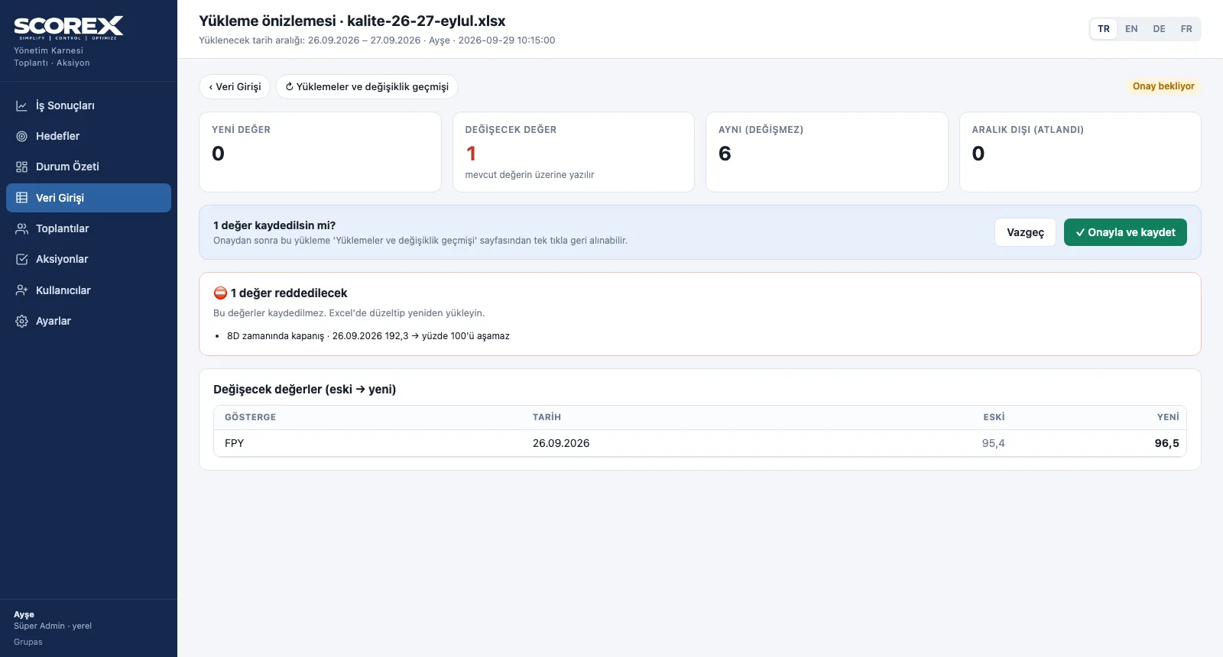
Task: Select Toplantılar in the sidebar
Action: pyautogui.click(x=89, y=228)
